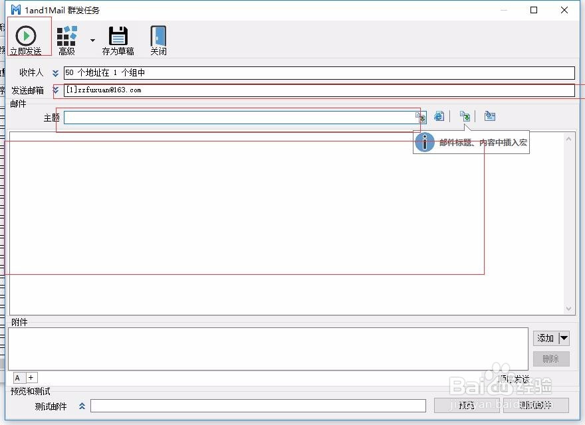
Task: Click the 测试邮件 address input field
Action: [258, 406]
